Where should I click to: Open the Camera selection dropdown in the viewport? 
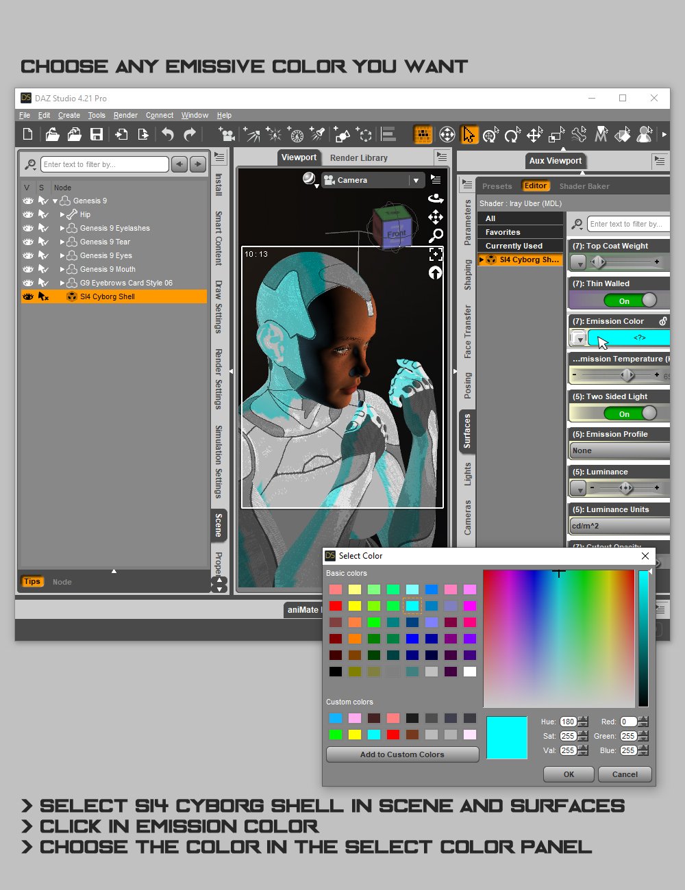(416, 179)
